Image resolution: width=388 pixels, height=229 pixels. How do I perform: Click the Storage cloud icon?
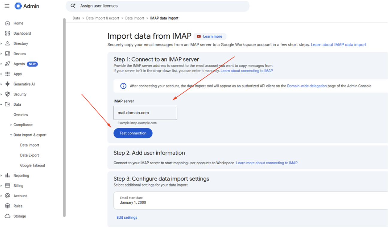click(x=7, y=216)
